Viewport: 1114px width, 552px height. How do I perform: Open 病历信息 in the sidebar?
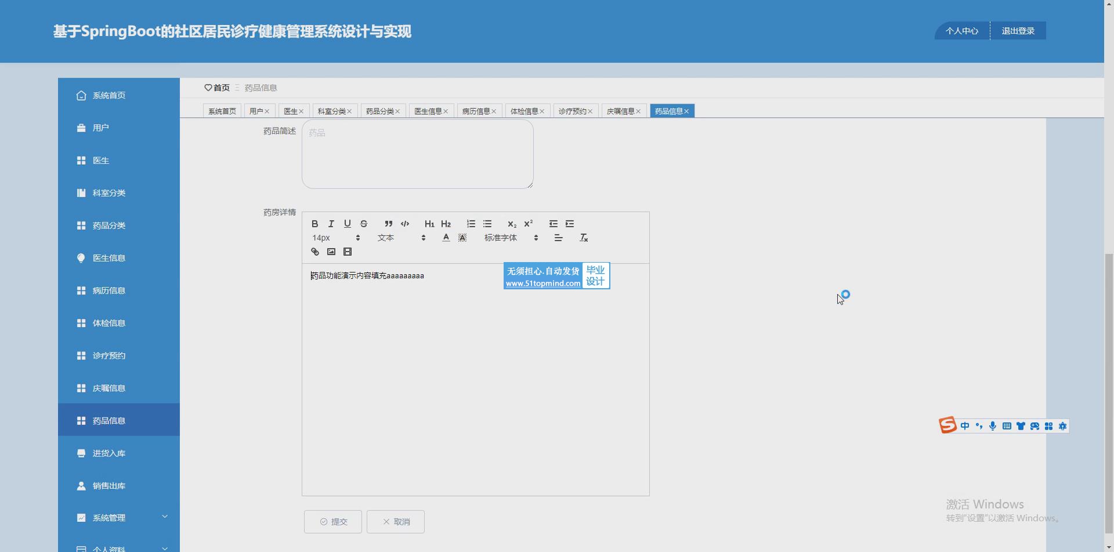(119, 290)
